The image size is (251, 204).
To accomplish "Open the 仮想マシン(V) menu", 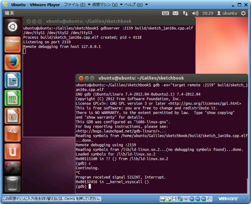I will click(108, 5).
